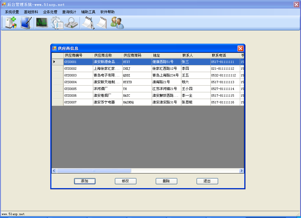Click the 淮安卷烟厂 supplier name cell
Screen dimensions: 301x218
108,95
